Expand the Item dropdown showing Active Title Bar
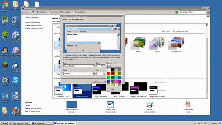The height and width of the screenshot is (125, 222). [94, 66]
